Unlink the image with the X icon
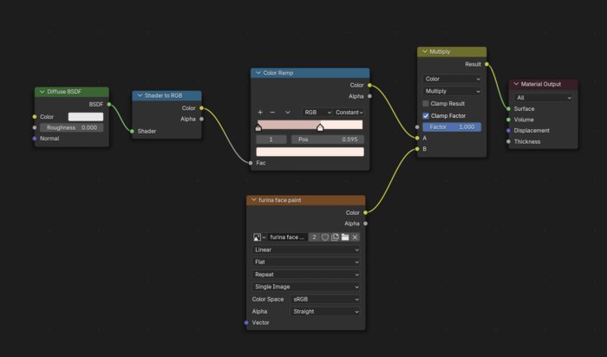Screen dimensions: 607x357 click(355, 237)
